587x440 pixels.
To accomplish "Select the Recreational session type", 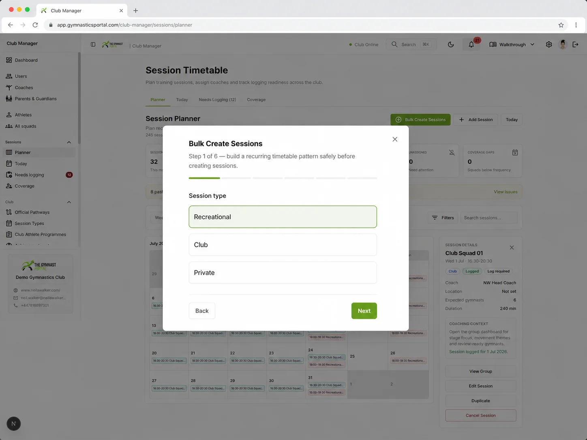I will tap(283, 217).
